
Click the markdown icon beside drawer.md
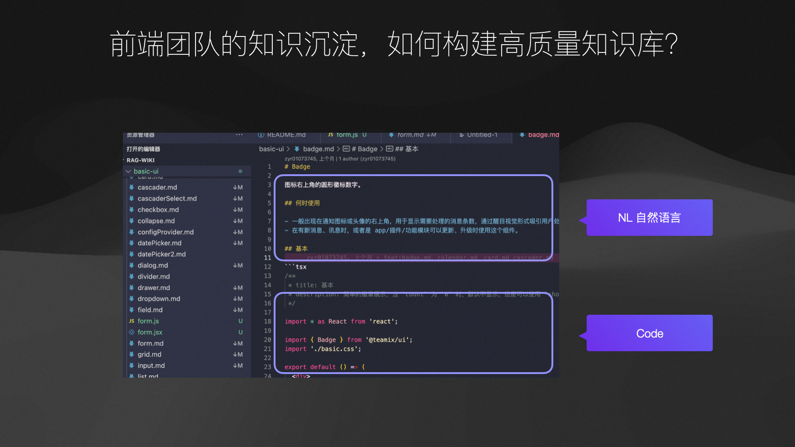(132, 288)
